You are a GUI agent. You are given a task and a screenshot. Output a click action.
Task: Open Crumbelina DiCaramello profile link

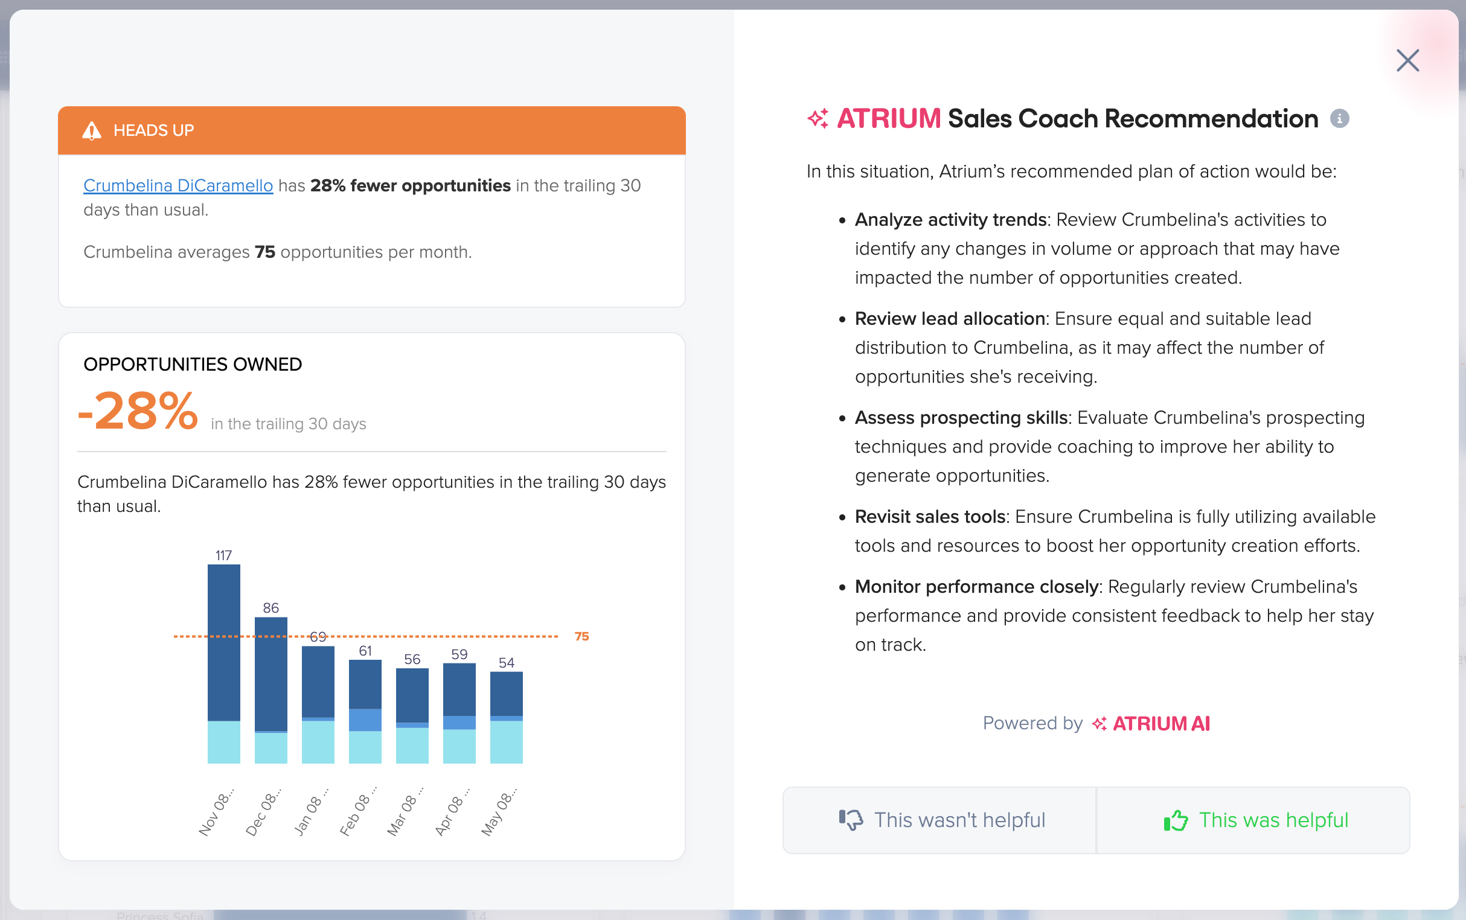178,185
